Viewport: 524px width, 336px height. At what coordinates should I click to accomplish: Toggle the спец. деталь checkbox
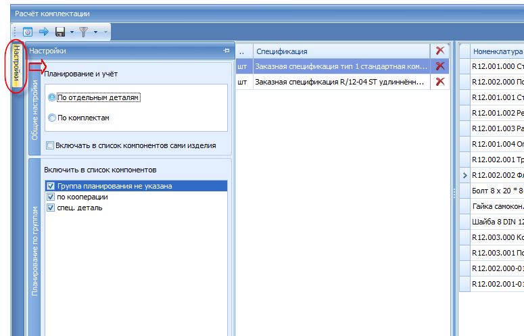[x=51, y=208]
